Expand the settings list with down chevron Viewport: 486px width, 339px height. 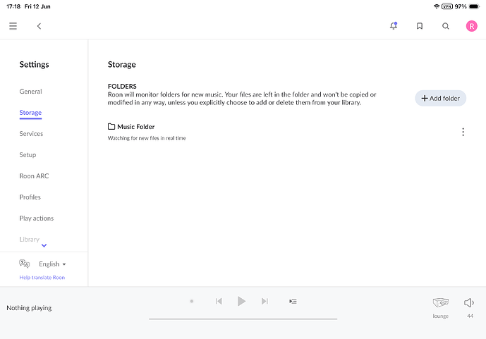tap(44, 245)
